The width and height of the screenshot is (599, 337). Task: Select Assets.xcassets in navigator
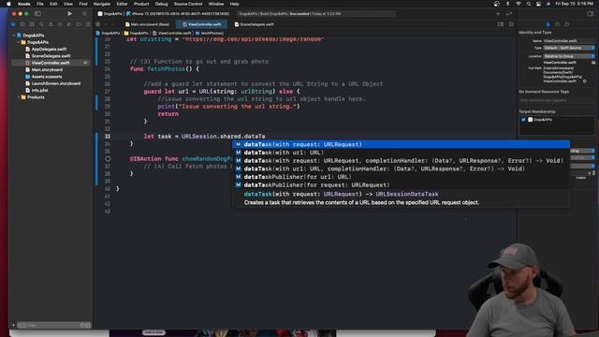(x=46, y=77)
